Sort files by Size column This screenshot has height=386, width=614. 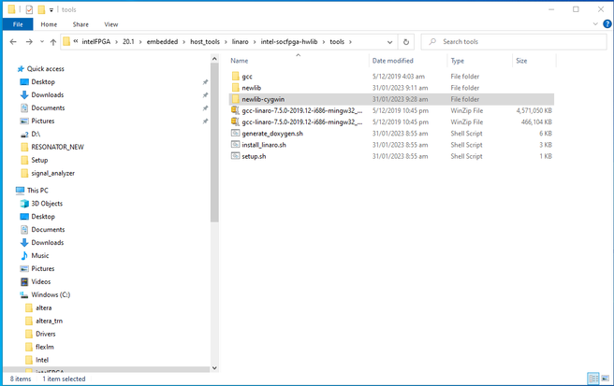coord(521,61)
